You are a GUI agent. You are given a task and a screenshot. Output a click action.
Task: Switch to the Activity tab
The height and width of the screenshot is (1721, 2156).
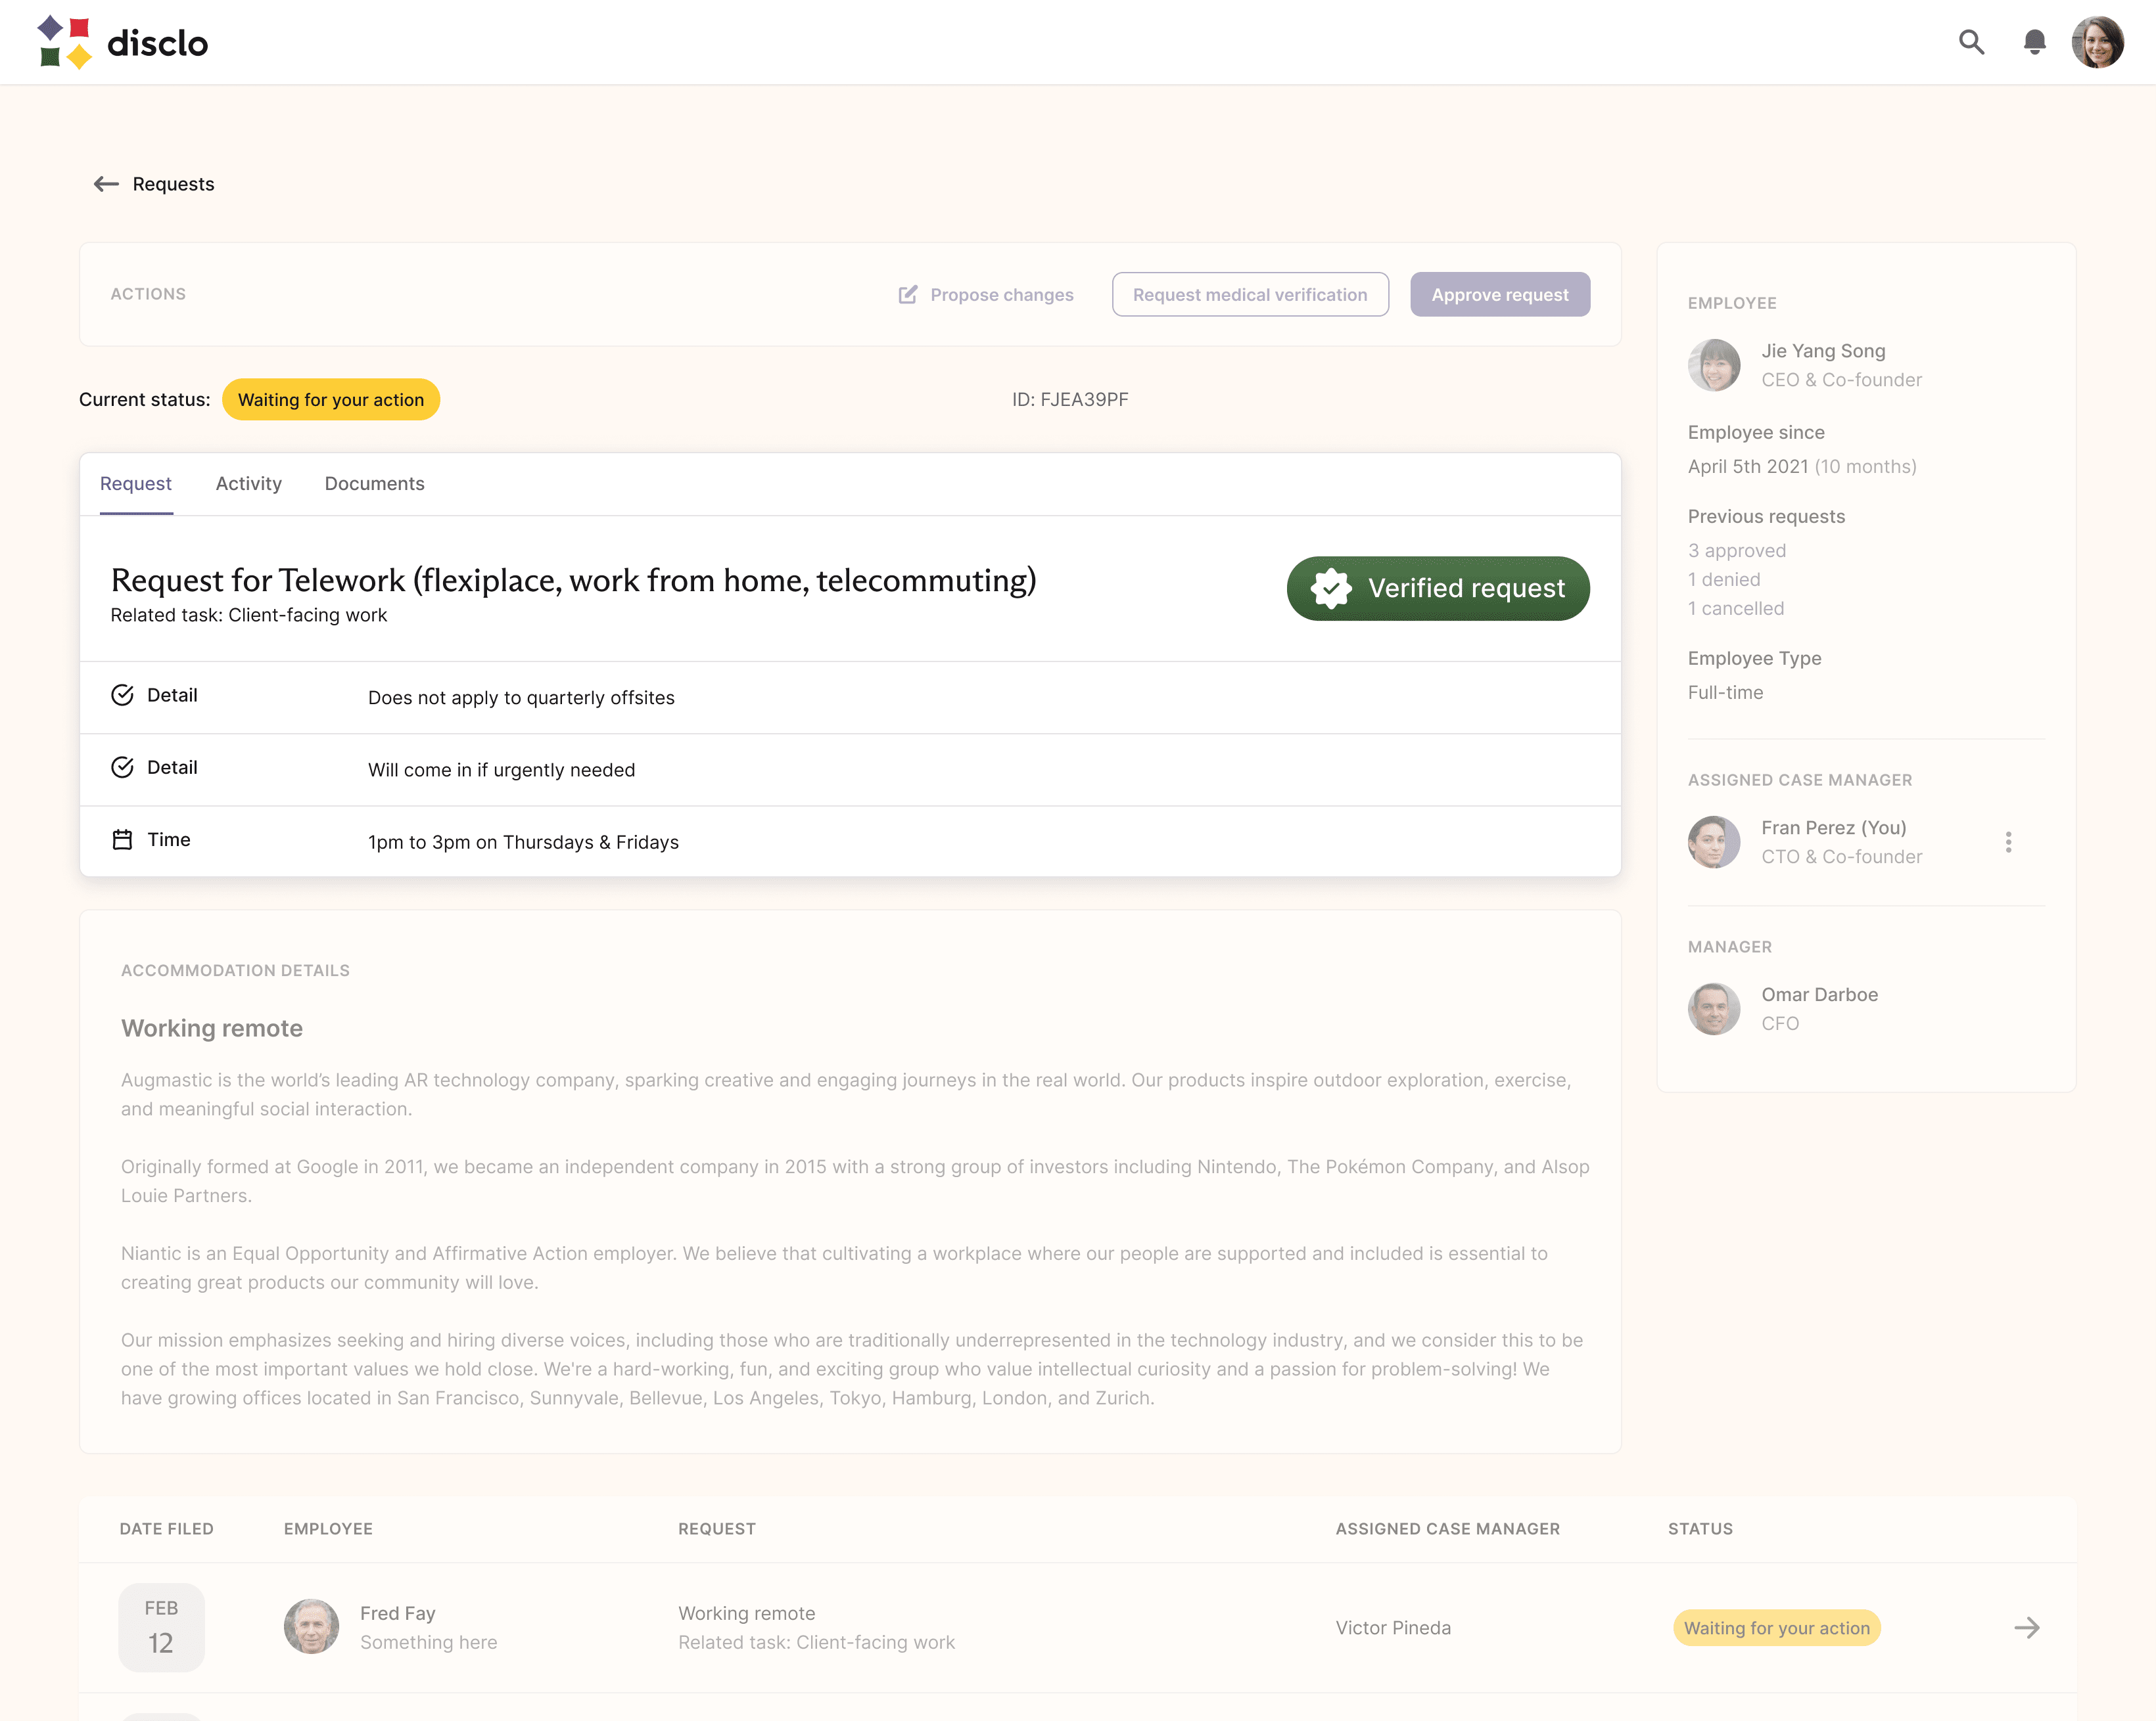(248, 483)
